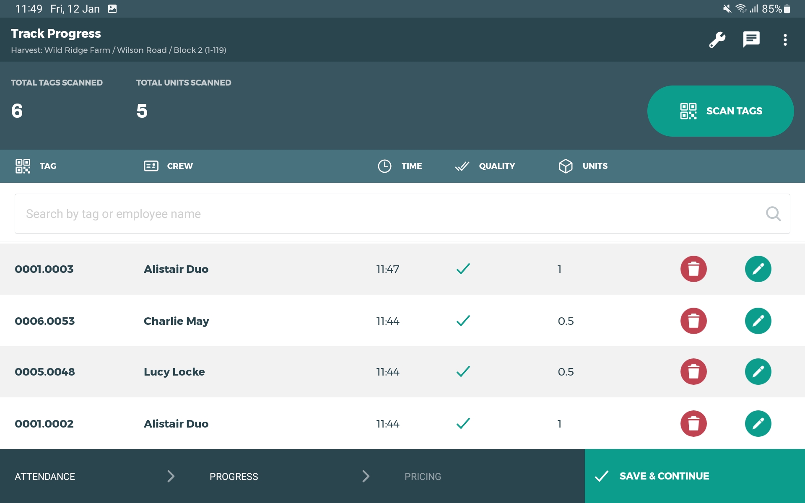Viewport: 805px width, 503px height.
Task: Select the Progress step tab
Action: (234, 477)
